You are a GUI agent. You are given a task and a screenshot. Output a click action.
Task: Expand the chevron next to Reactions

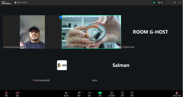(x=93, y=93)
